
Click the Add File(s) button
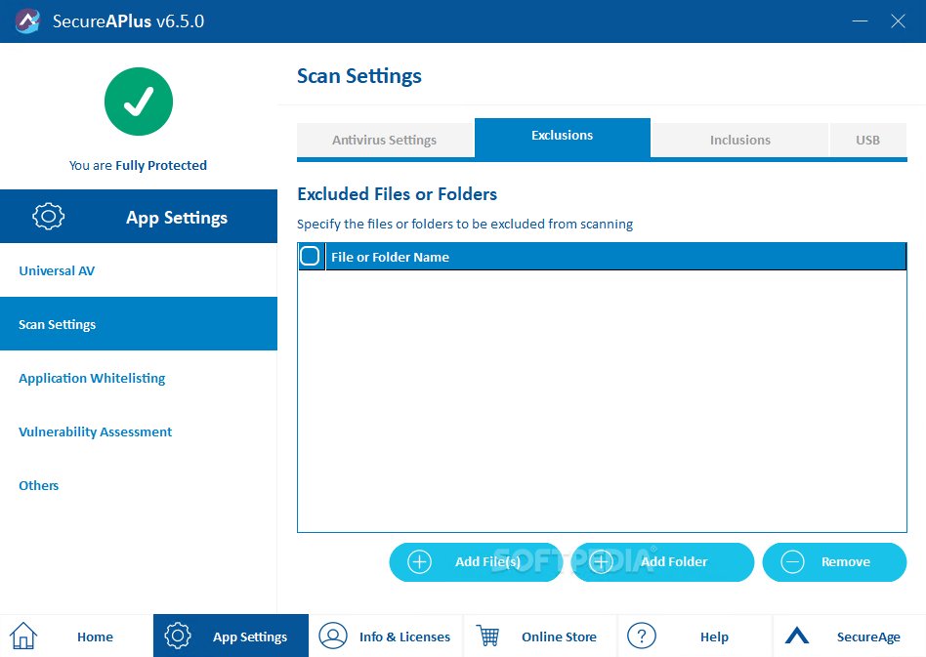coord(476,562)
